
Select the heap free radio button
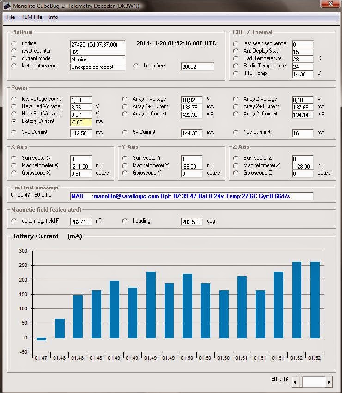(x=136, y=66)
